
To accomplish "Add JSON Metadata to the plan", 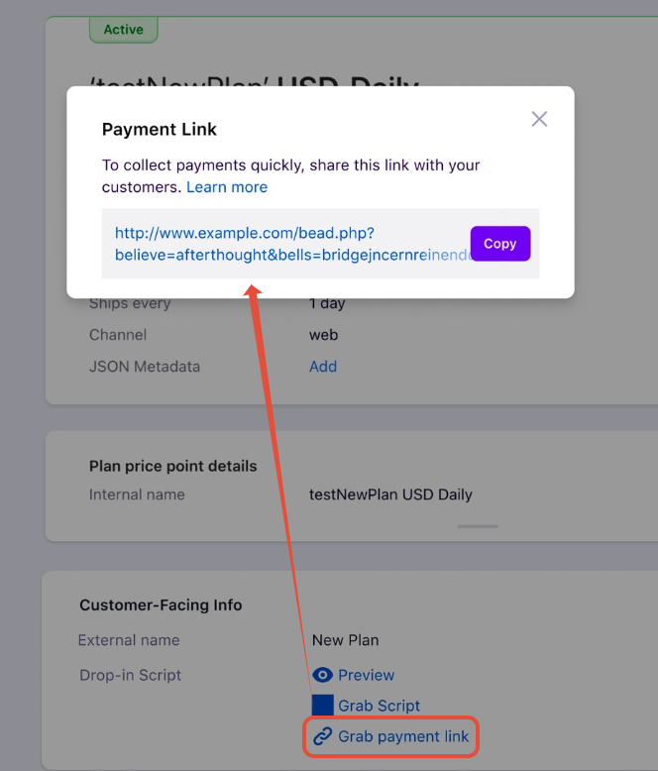I will click(x=323, y=367).
